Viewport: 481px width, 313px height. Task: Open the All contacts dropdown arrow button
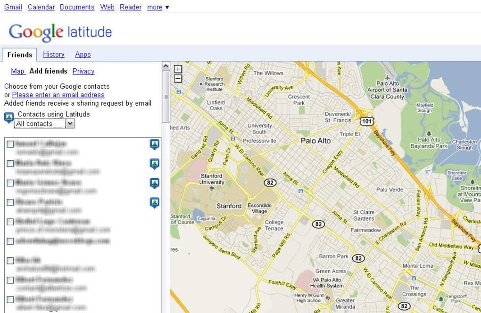point(69,124)
